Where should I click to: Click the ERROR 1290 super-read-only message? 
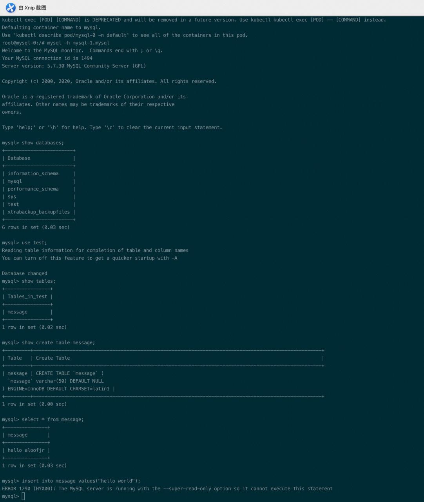(167, 489)
